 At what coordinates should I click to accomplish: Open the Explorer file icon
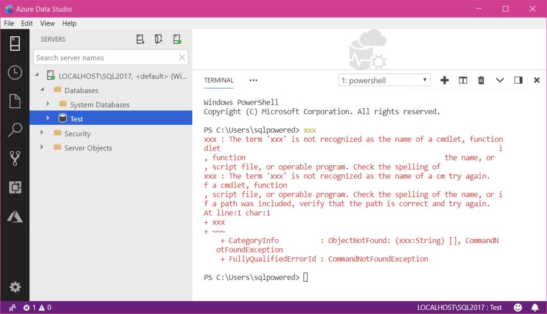click(15, 101)
